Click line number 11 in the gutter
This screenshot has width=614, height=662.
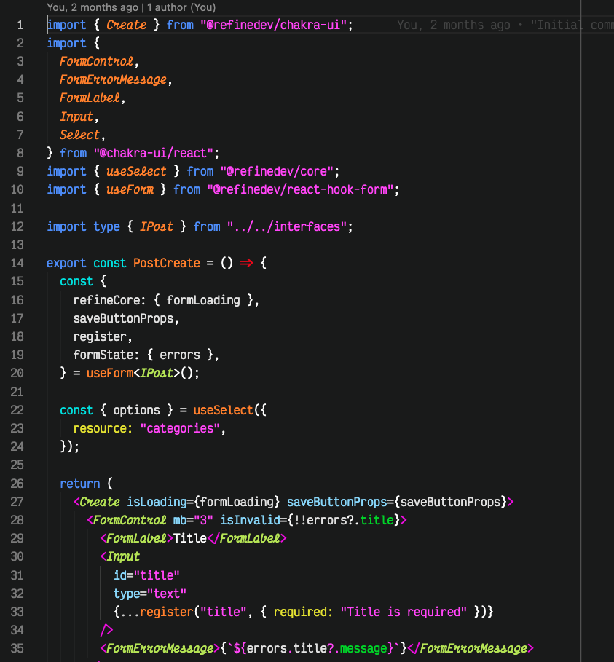pyautogui.click(x=17, y=208)
